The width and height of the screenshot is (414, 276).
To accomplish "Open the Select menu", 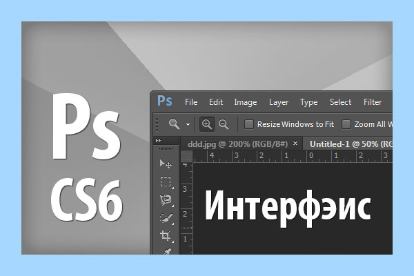I will click(340, 102).
